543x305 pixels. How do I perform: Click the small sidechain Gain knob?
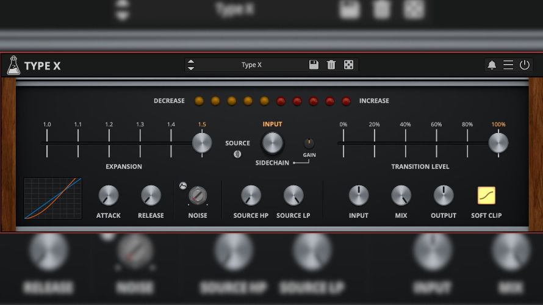pos(309,143)
